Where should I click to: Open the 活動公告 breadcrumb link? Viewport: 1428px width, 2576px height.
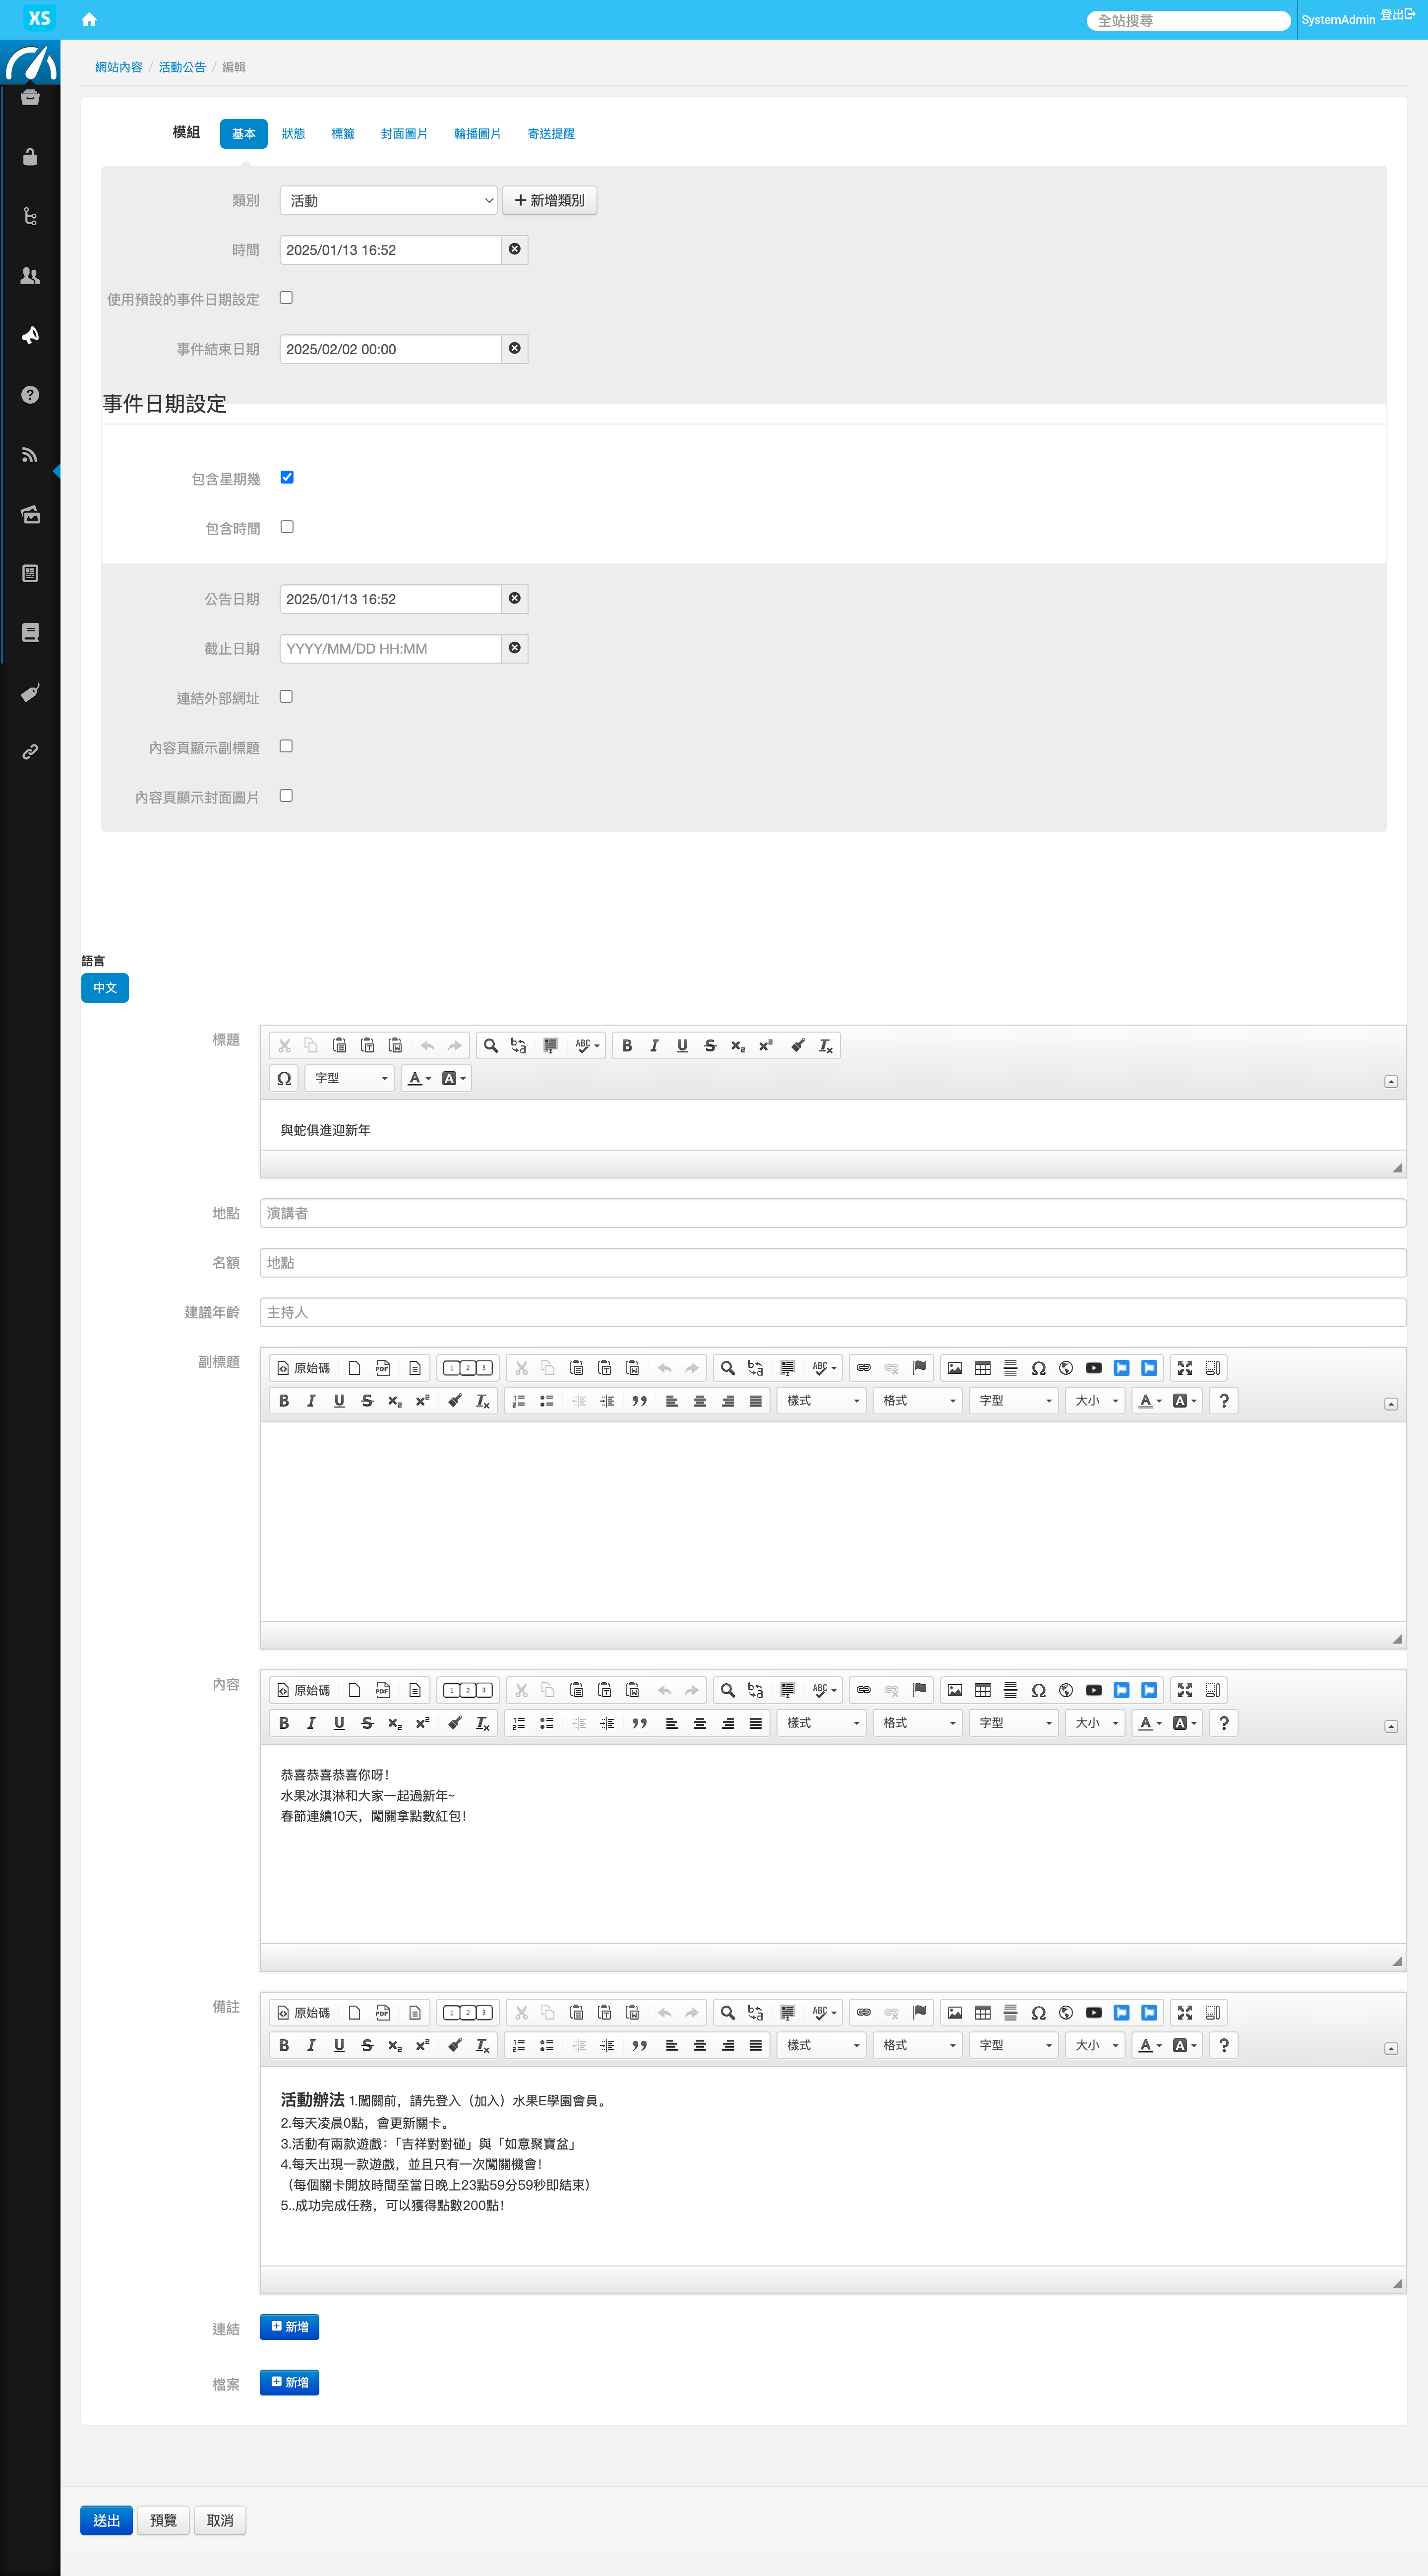(x=182, y=67)
